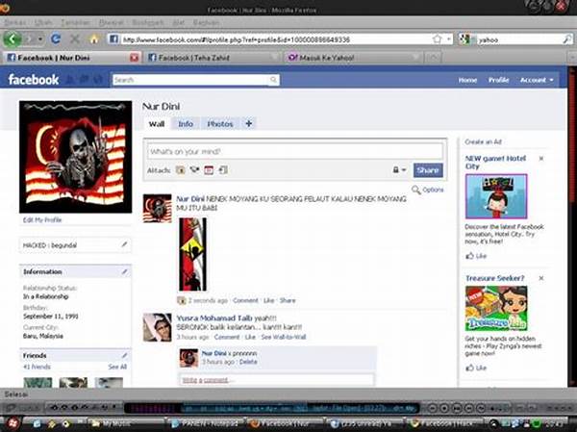Open privacy lock dropdown beside Share

(x=397, y=170)
